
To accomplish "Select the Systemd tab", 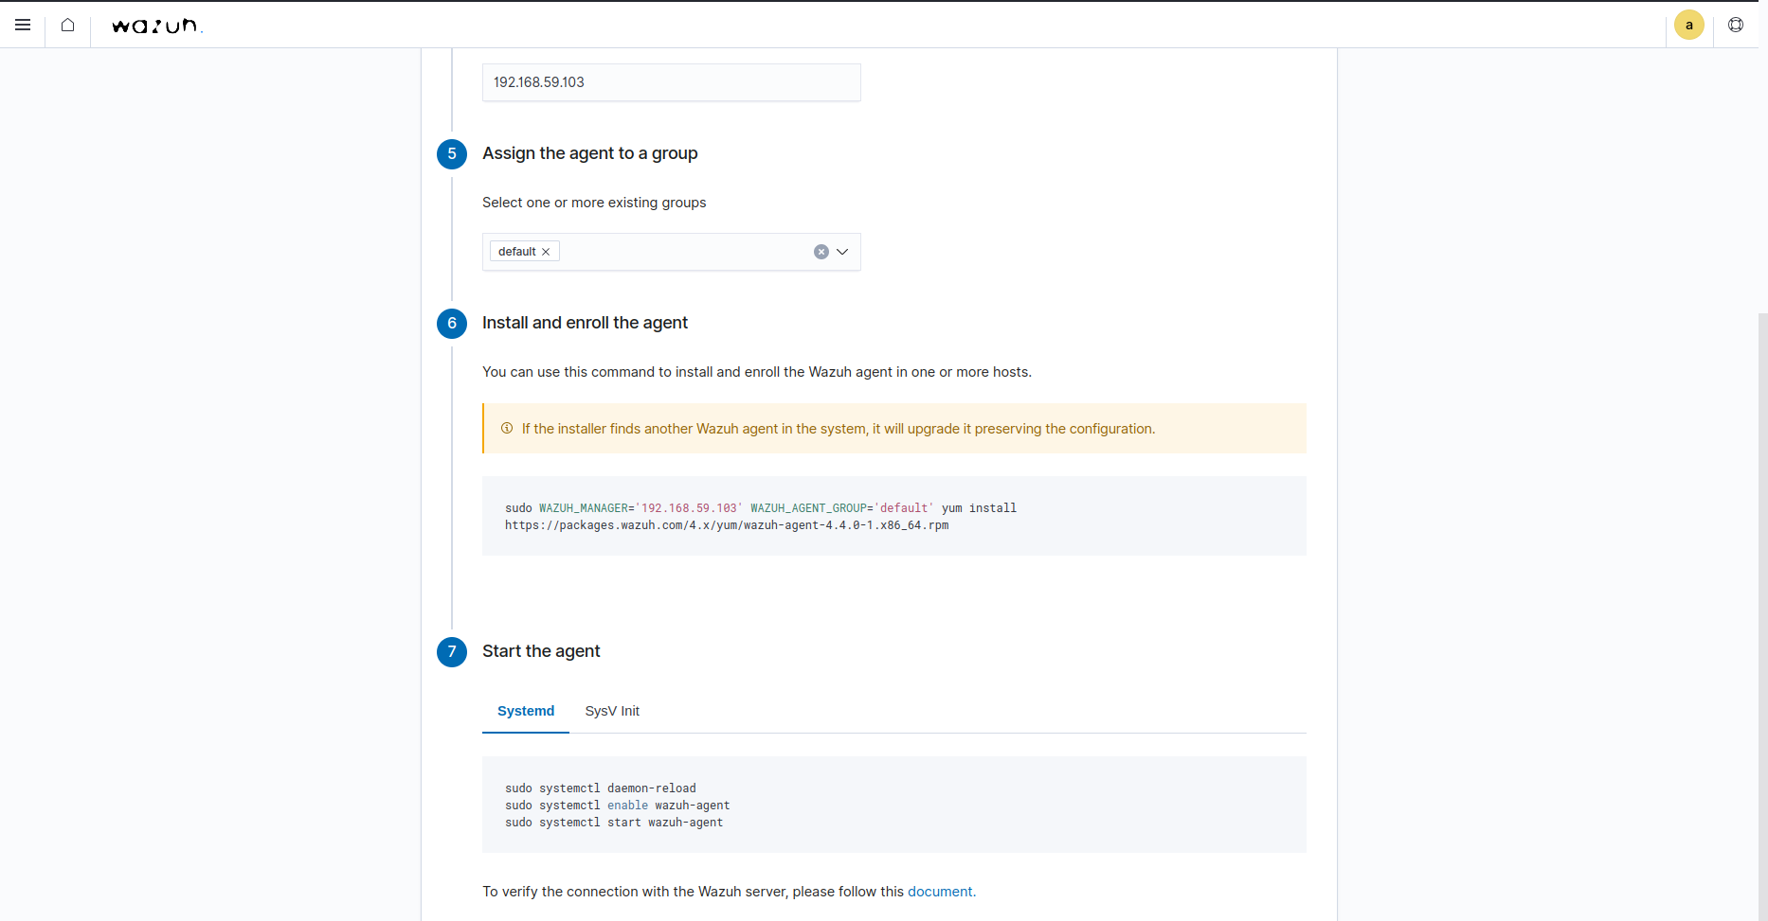I will [x=526, y=711].
